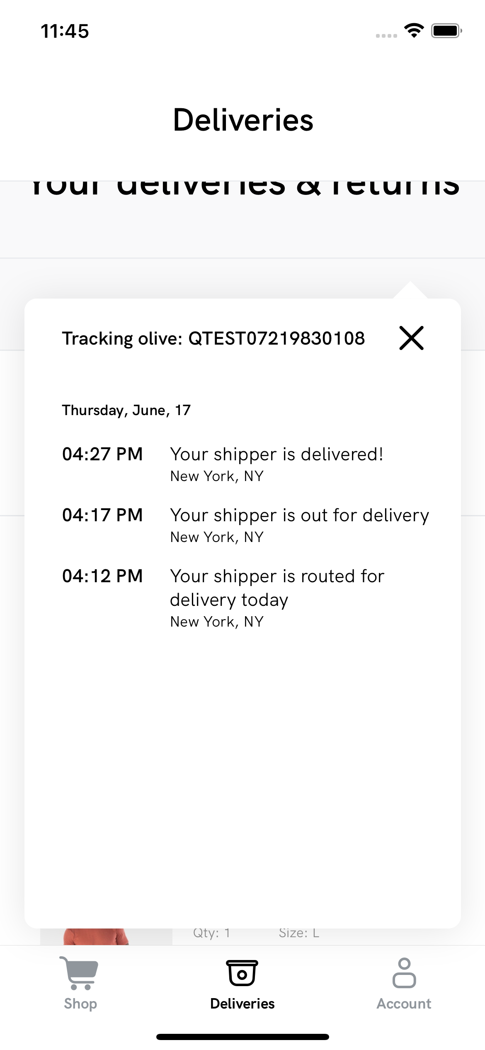Tap the shopping cart icon
Image resolution: width=485 pixels, height=1050 pixels.
(80, 973)
